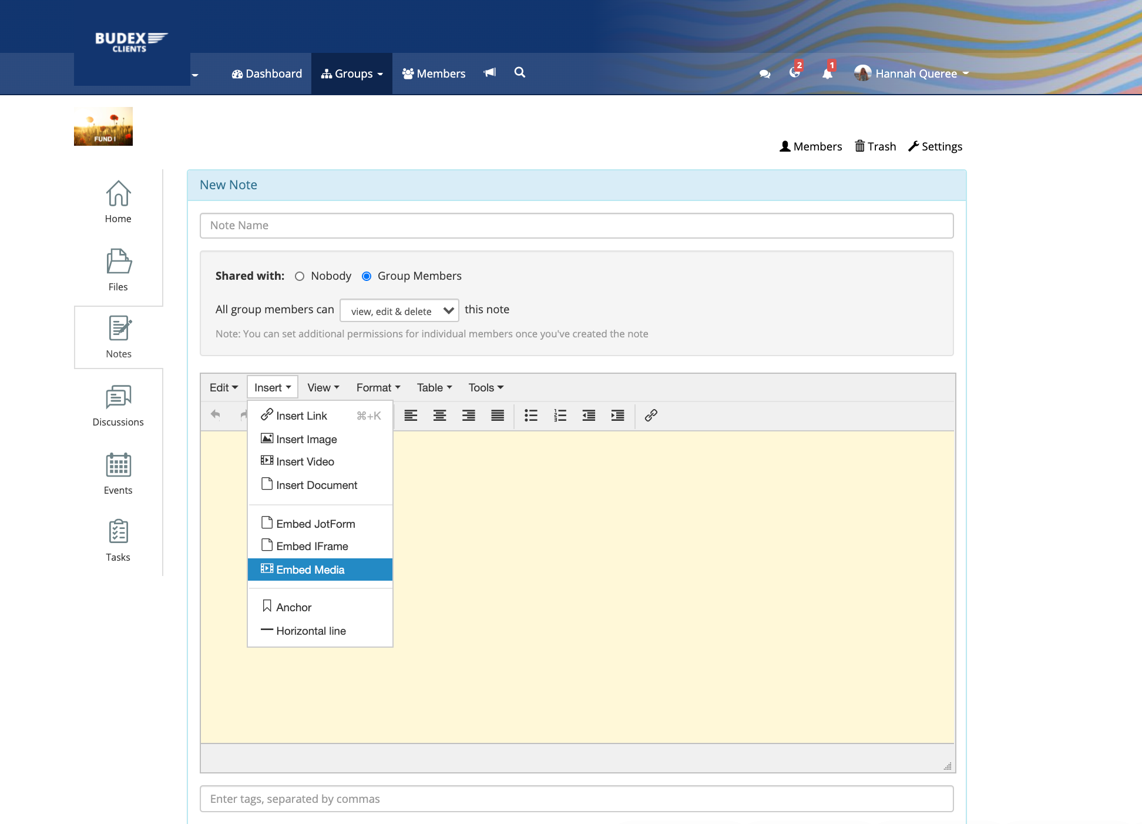Open the Tasks checklist in sidebar

pos(118,541)
